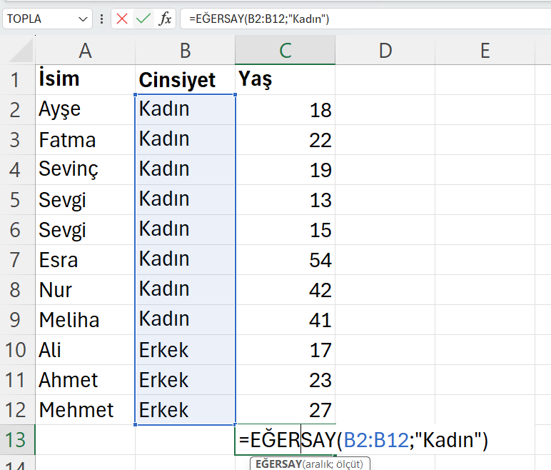
Task: Expand the TOPLA name box dropdown
Action: click(x=83, y=19)
